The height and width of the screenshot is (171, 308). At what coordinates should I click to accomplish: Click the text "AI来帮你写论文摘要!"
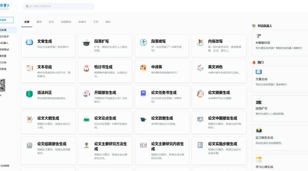point(220,98)
